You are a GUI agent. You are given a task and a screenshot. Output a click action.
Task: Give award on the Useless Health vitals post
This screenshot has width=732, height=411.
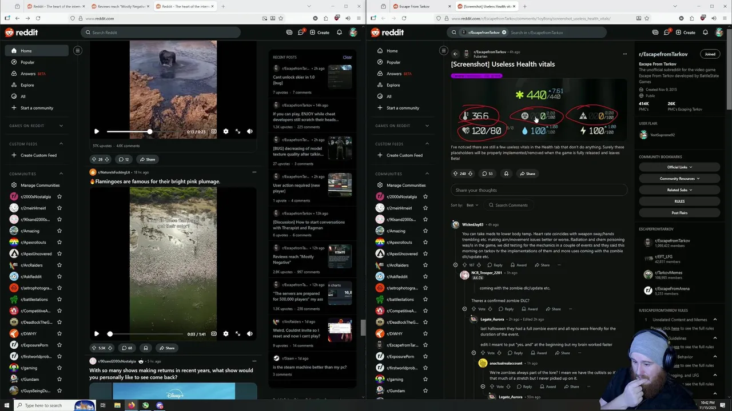[506, 174]
